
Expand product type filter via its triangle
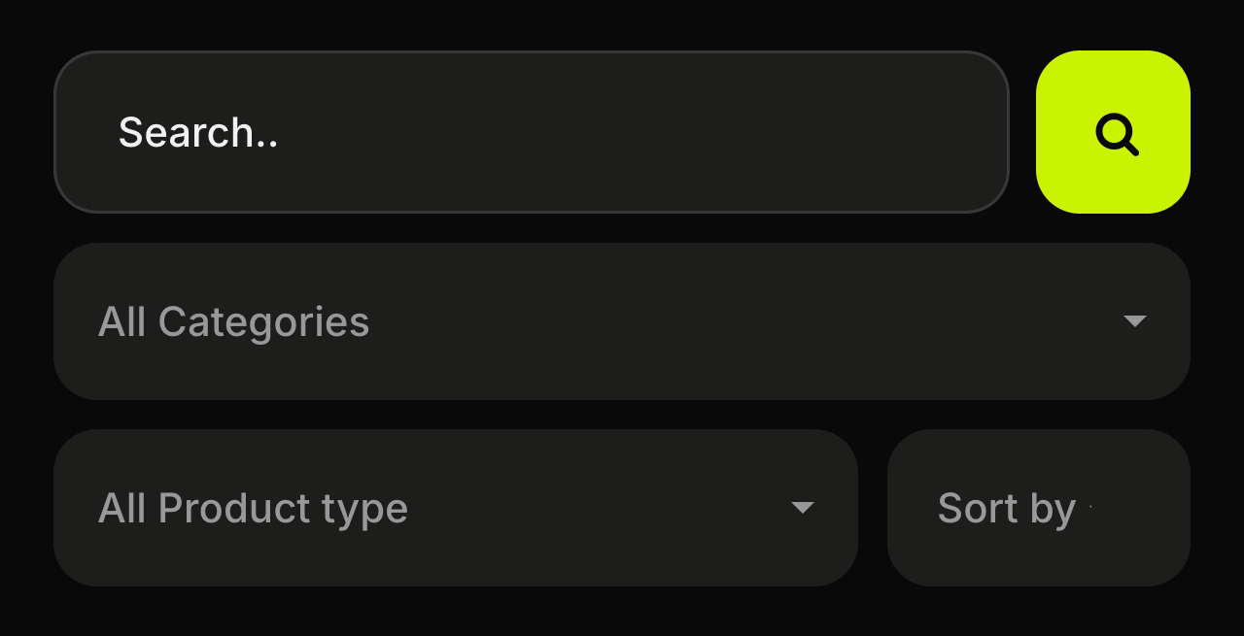[803, 508]
